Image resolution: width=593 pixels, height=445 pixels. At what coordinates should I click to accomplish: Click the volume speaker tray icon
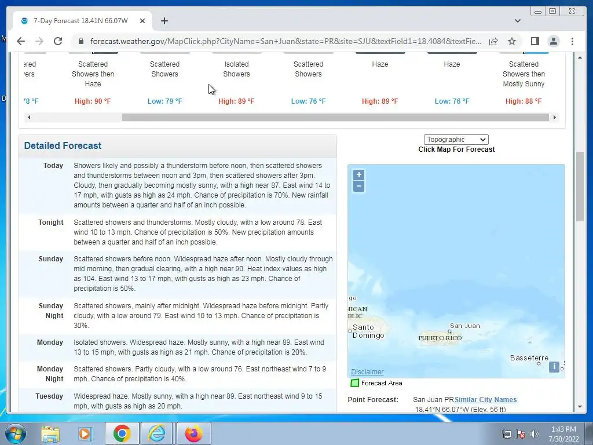coord(534,434)
